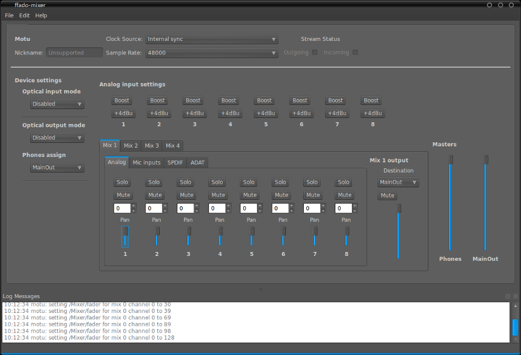Open the Help menu
This screenshot has width=521, height=355.
(41, 15)
